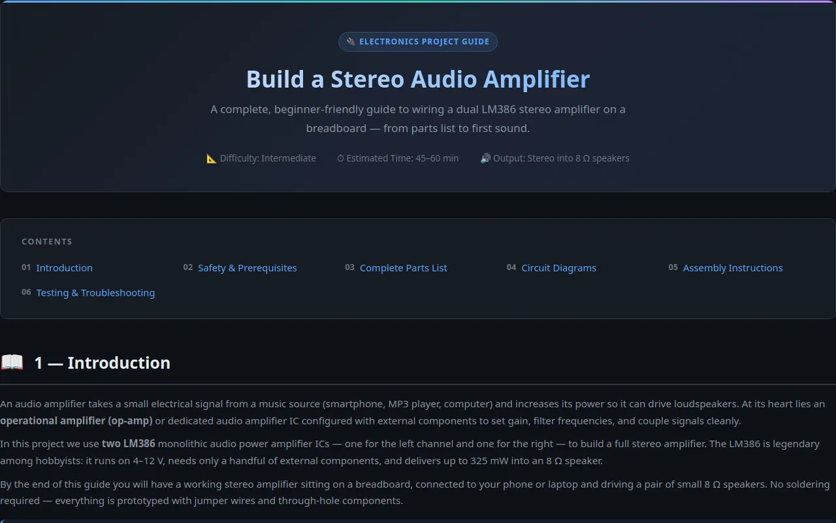Screen dimensions: 836x523
Task: Click the 1 — Introduction heading
Action: 102,363
